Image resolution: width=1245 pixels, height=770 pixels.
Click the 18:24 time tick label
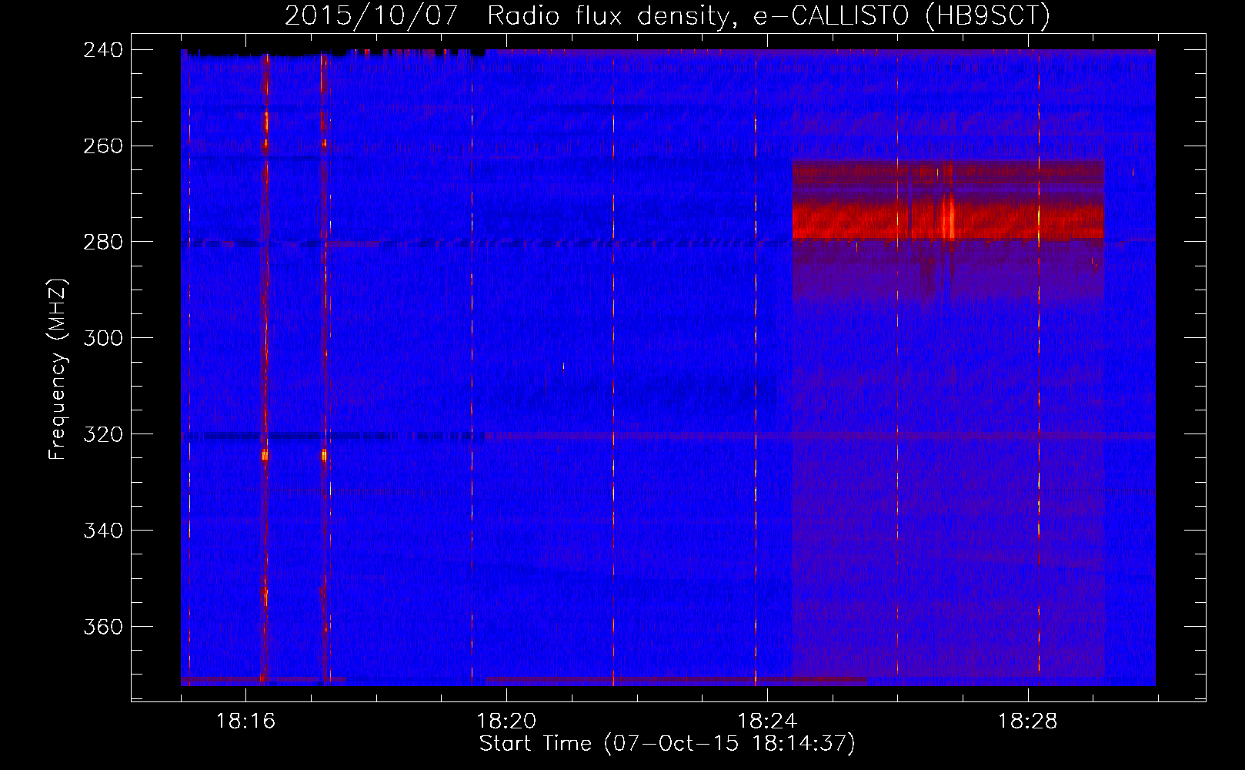(x=767, y=721)
